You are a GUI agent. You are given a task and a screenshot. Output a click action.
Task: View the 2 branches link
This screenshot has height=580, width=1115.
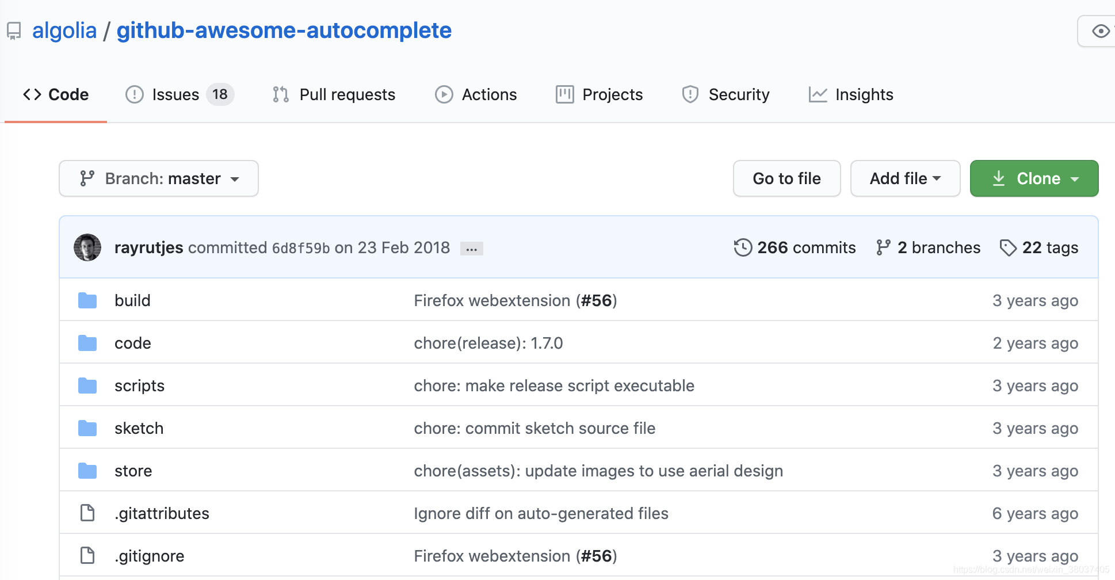point(928,247)
